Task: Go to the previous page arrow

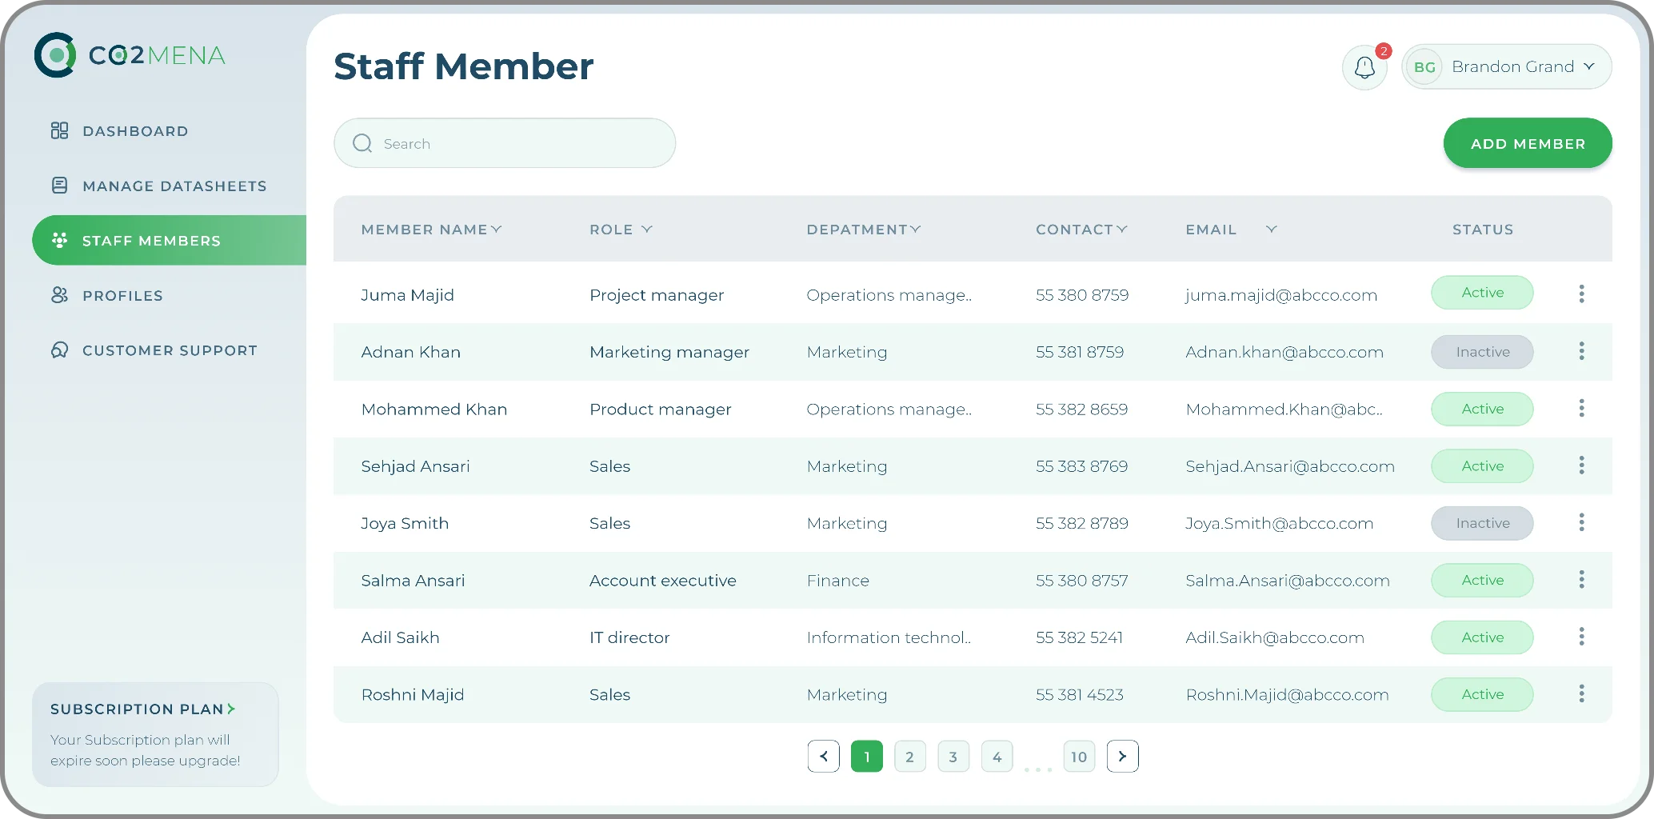Action: (823, 757)
